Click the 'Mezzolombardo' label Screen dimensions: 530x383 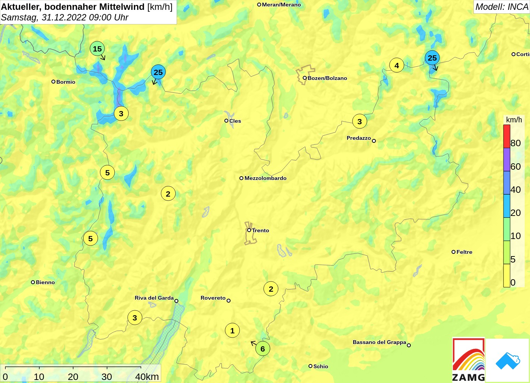click(265, 178)
